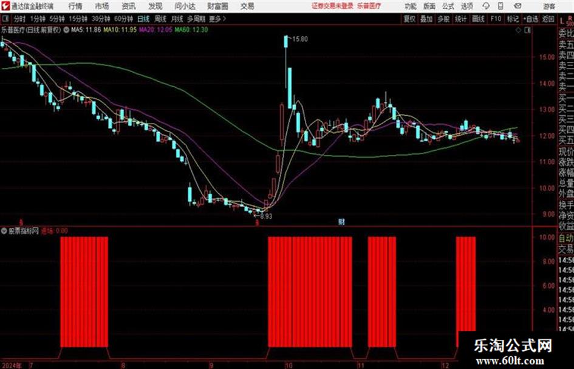
Task: Click the panel layout icon at the chart's top right
Action: point(527,30)
